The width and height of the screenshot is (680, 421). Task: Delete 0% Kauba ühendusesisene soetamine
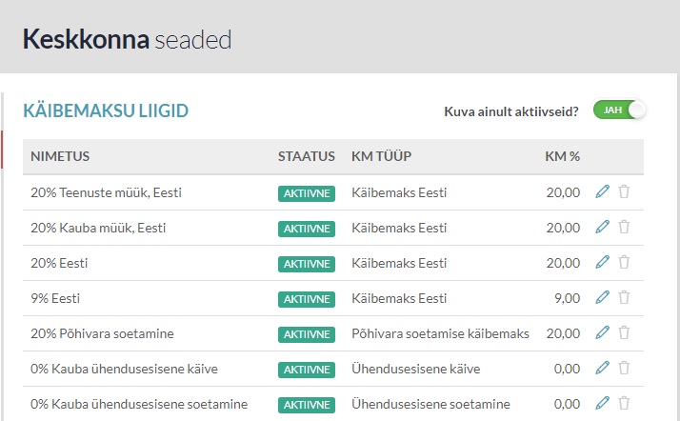(x=624, y=403)
